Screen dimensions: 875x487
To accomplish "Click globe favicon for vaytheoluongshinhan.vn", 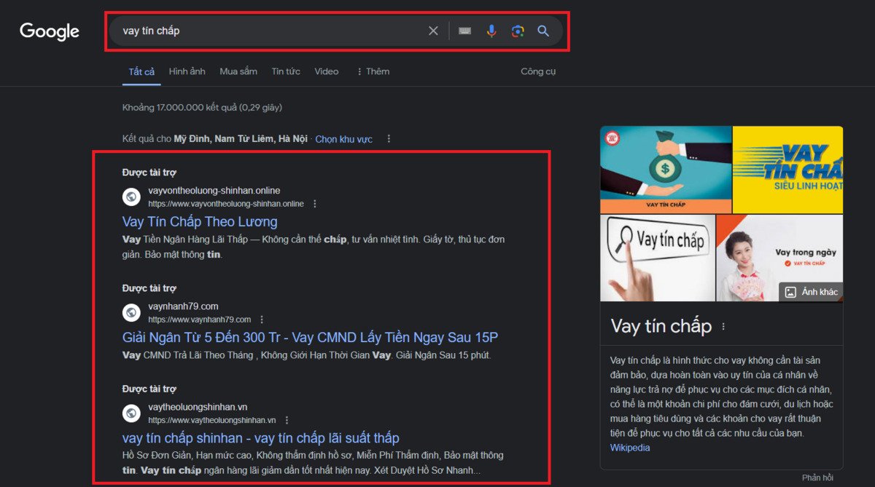I will pos(131,413).
